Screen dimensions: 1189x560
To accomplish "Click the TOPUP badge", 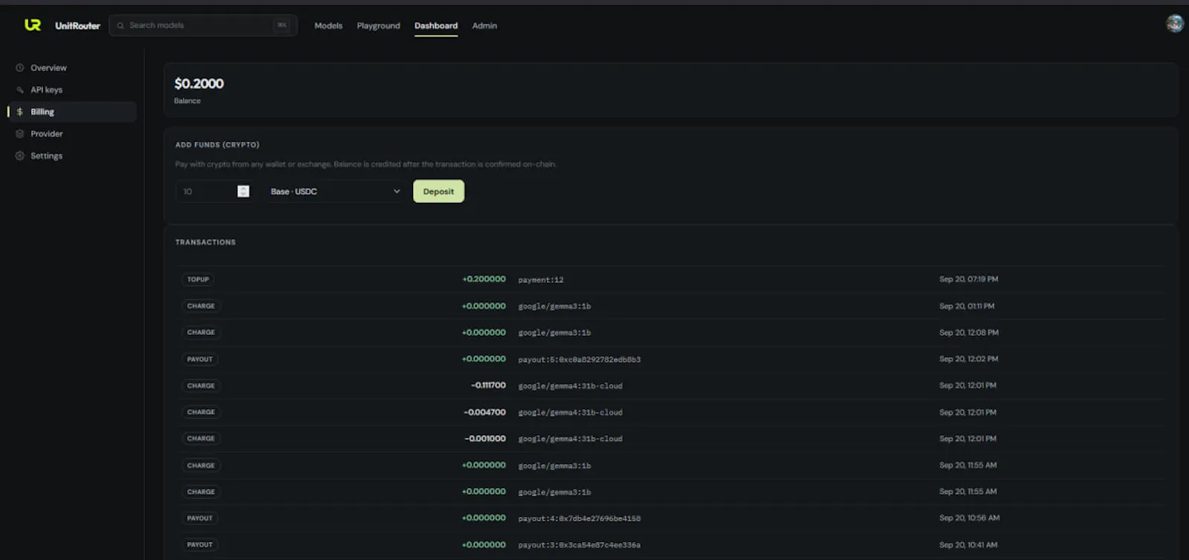I will click(x=198, y=279).
